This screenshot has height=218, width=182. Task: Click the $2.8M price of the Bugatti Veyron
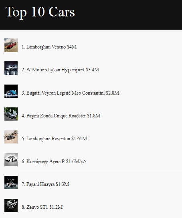point(113,93)
